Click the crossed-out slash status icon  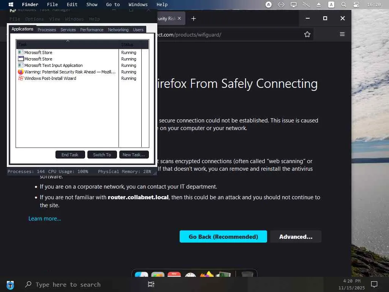306,5
